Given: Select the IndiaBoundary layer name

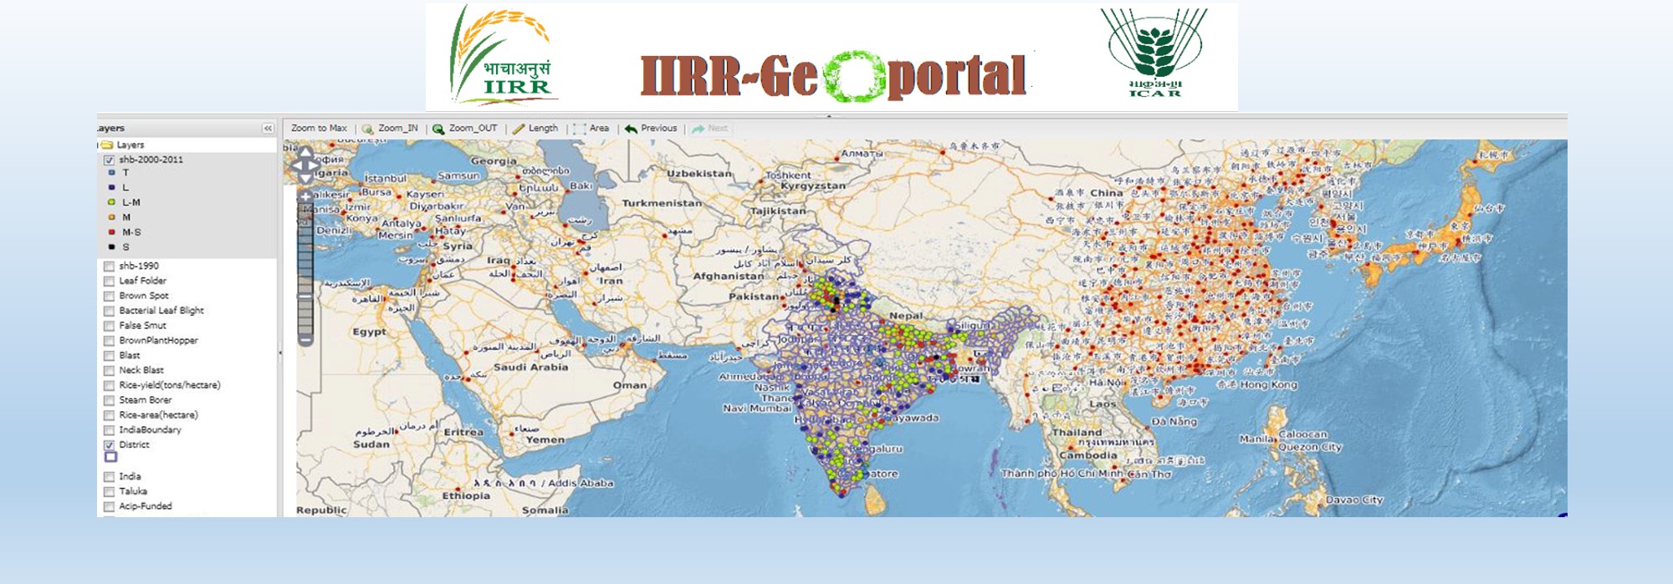Looking at the screenshot, I should [150, 430].
